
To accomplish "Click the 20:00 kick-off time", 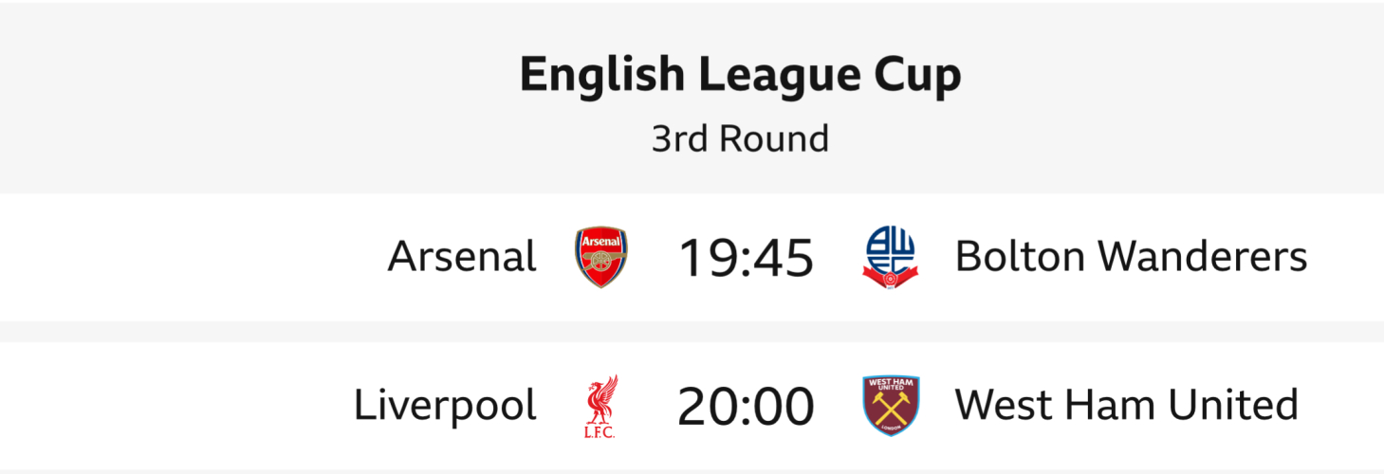I will [746, 407].
